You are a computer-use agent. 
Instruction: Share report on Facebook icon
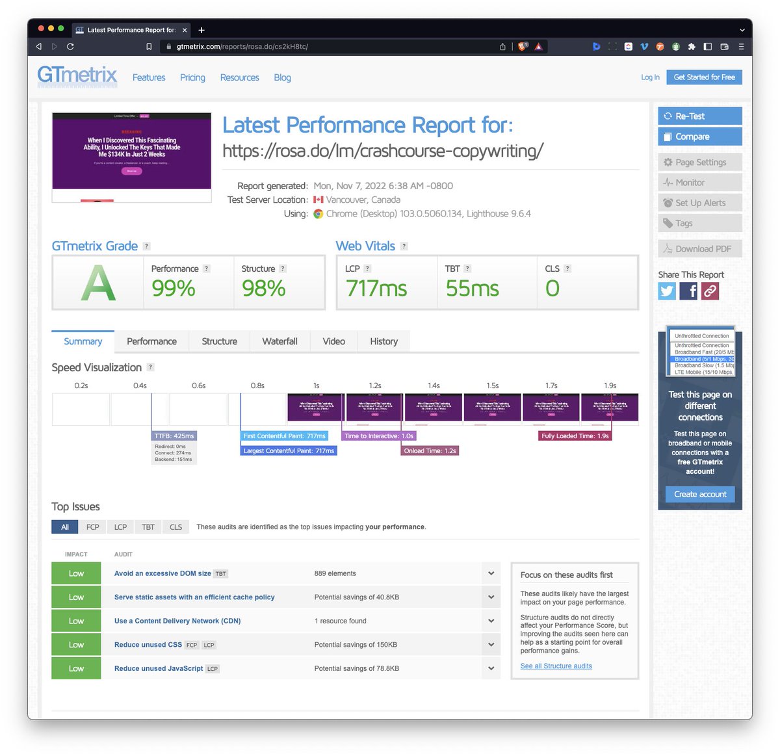(688, 291)
